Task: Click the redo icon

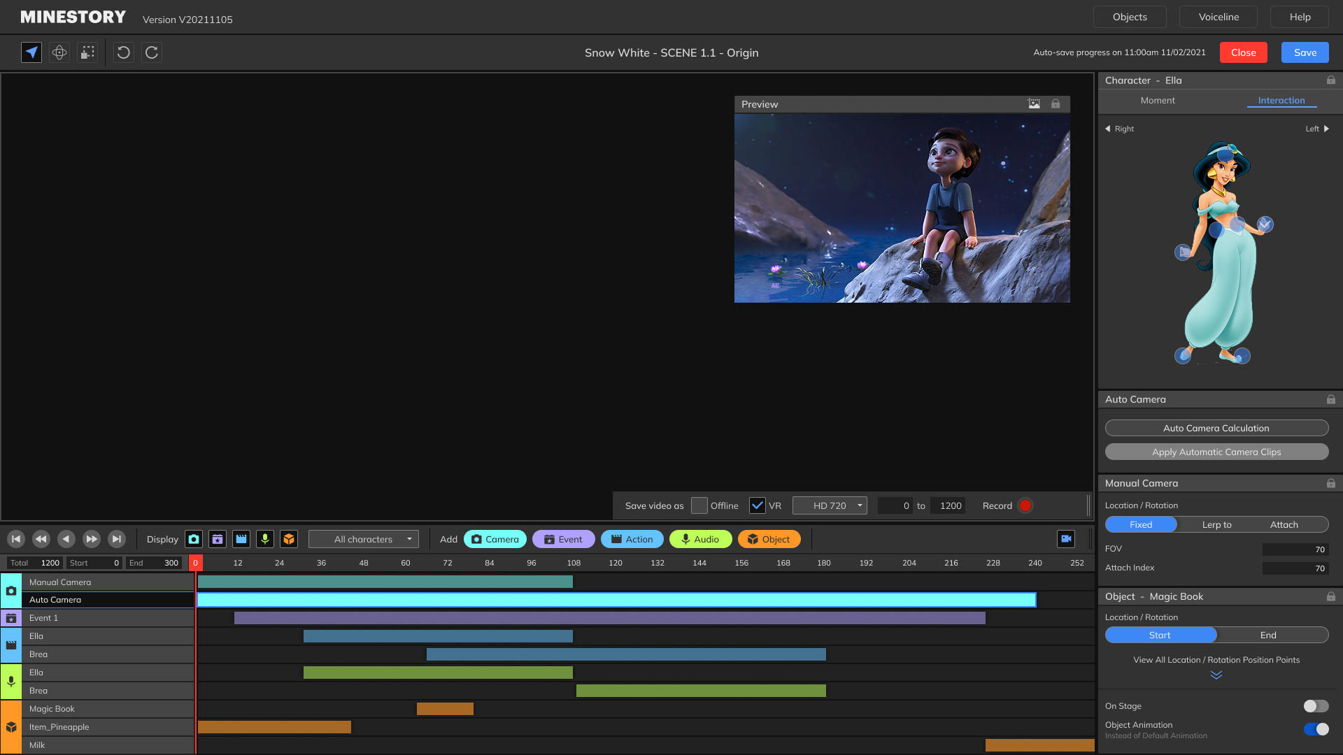Action: coord(152,52)
